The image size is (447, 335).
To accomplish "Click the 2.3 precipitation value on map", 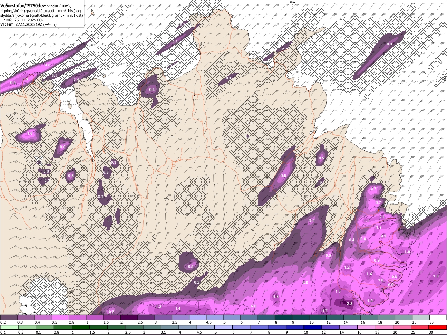I will 350,304.
